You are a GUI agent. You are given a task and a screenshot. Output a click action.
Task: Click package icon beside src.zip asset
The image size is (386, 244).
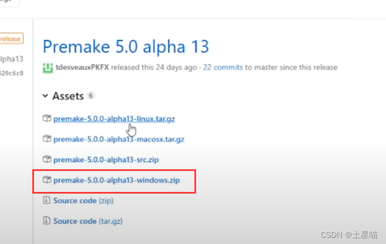tap(47, 159)
